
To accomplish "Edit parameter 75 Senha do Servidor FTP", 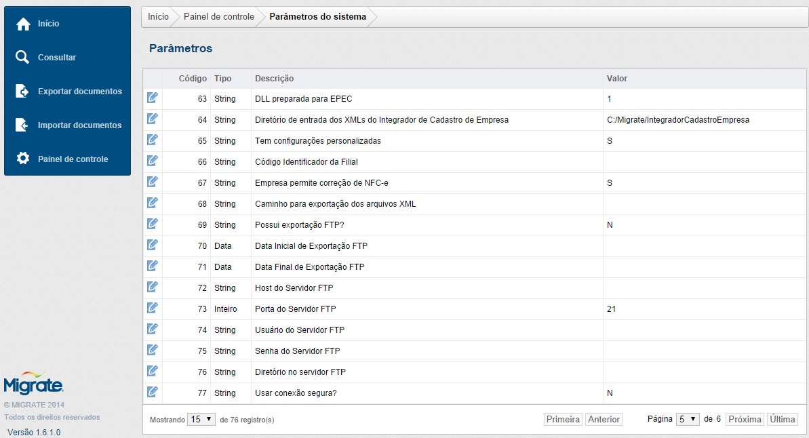I will (152, 350).
